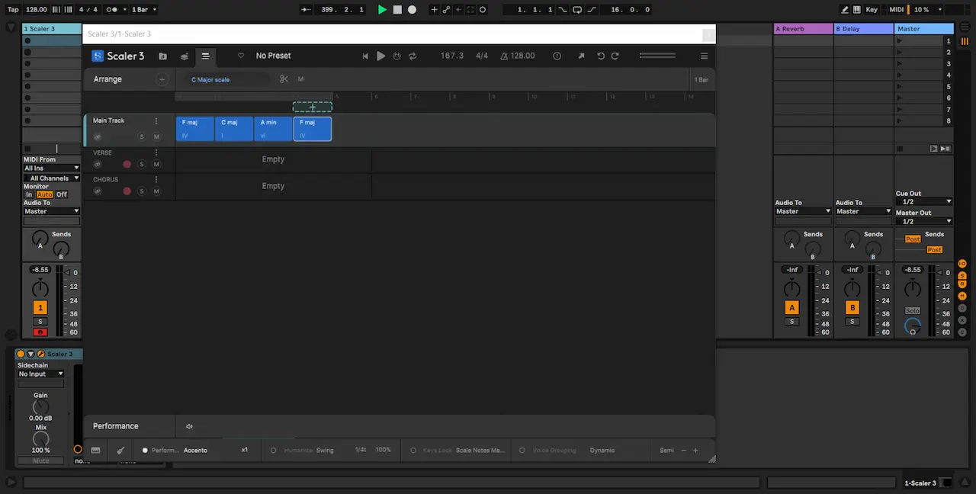The width and height of the screenshot is (976, 494).
Task: Solo the VERSE track
Action: point(142,164)
